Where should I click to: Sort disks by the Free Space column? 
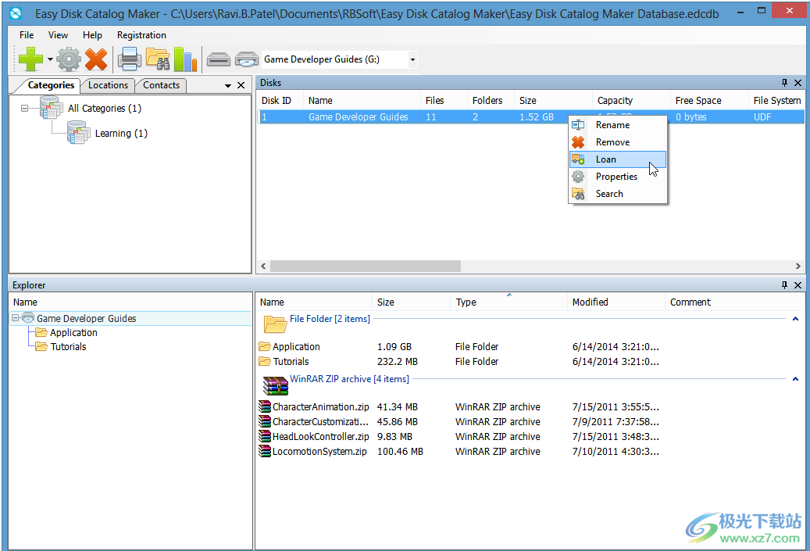708,100
